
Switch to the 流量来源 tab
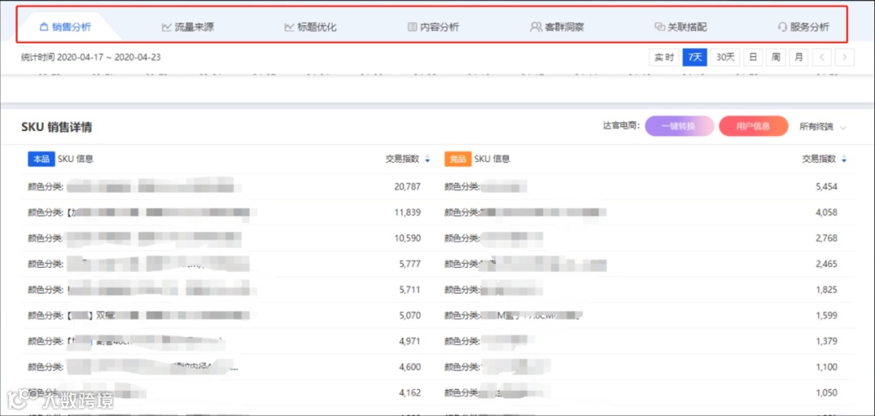(187, 27)
